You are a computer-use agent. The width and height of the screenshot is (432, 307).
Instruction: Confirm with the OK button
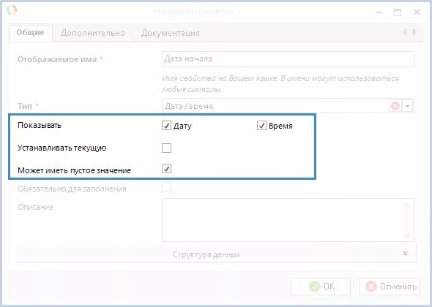[321, 287]
